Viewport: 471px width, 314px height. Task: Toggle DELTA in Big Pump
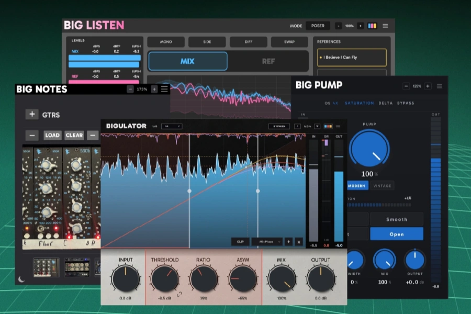(x=385, y=103)
